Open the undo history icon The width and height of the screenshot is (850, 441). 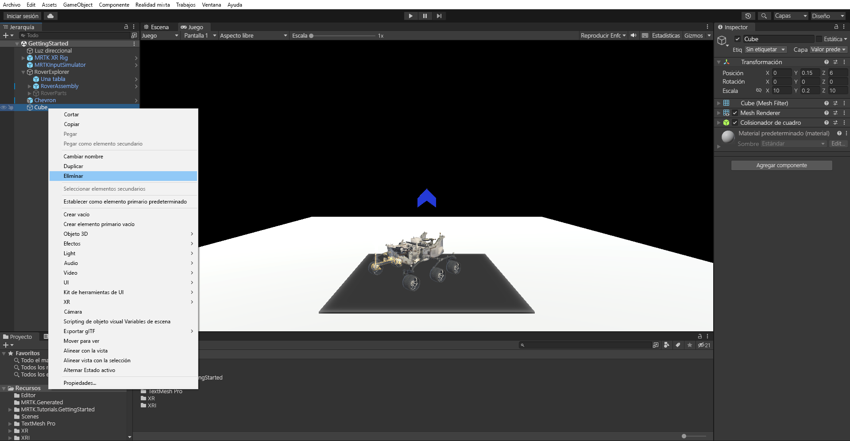748,16
